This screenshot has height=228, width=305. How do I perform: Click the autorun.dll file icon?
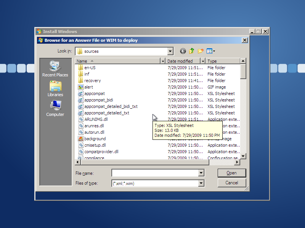pyautogui.click(x=81, y=132)
